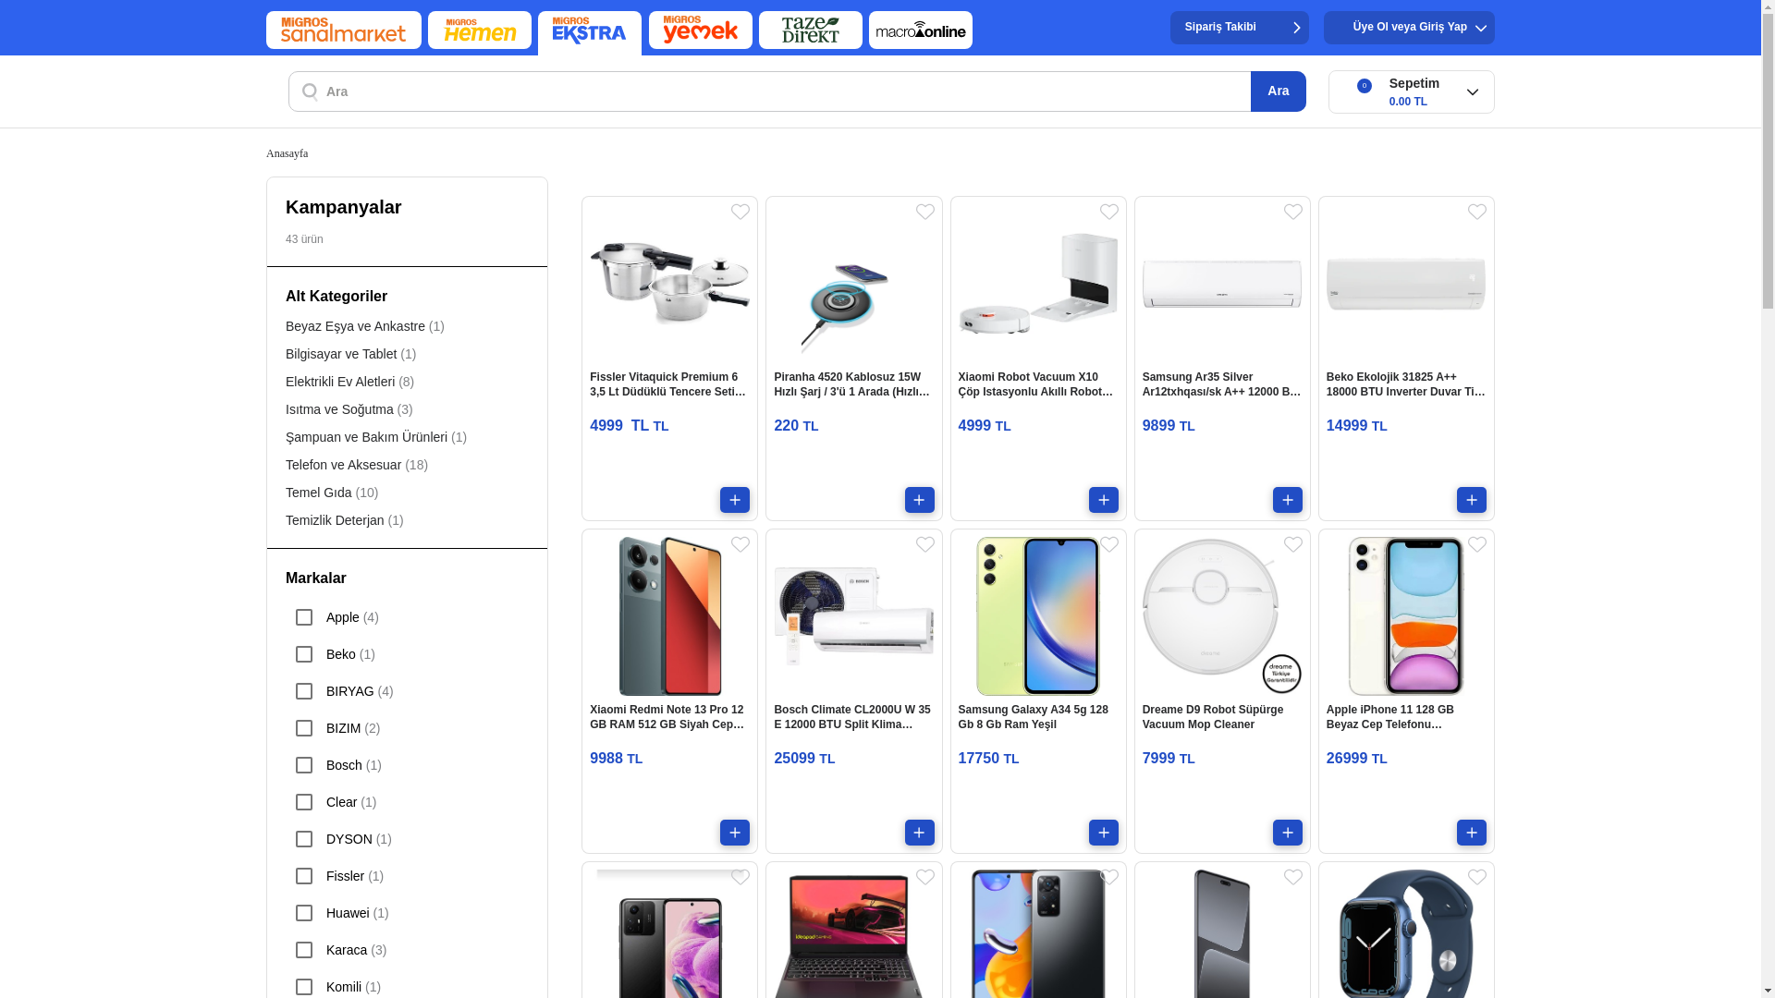
Task: Open Migros Sanal Market tab
Action: click(344, 30)
